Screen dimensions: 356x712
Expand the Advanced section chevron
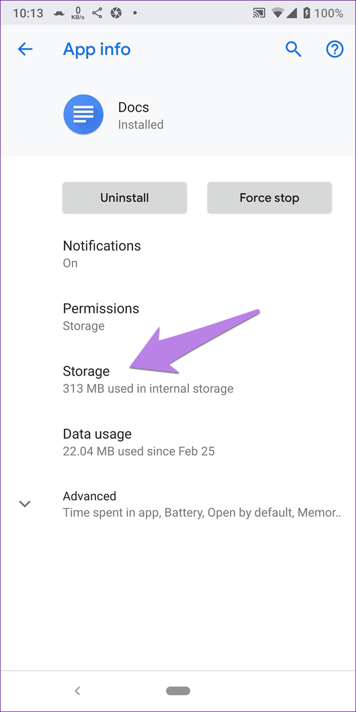tap(25, 504)
